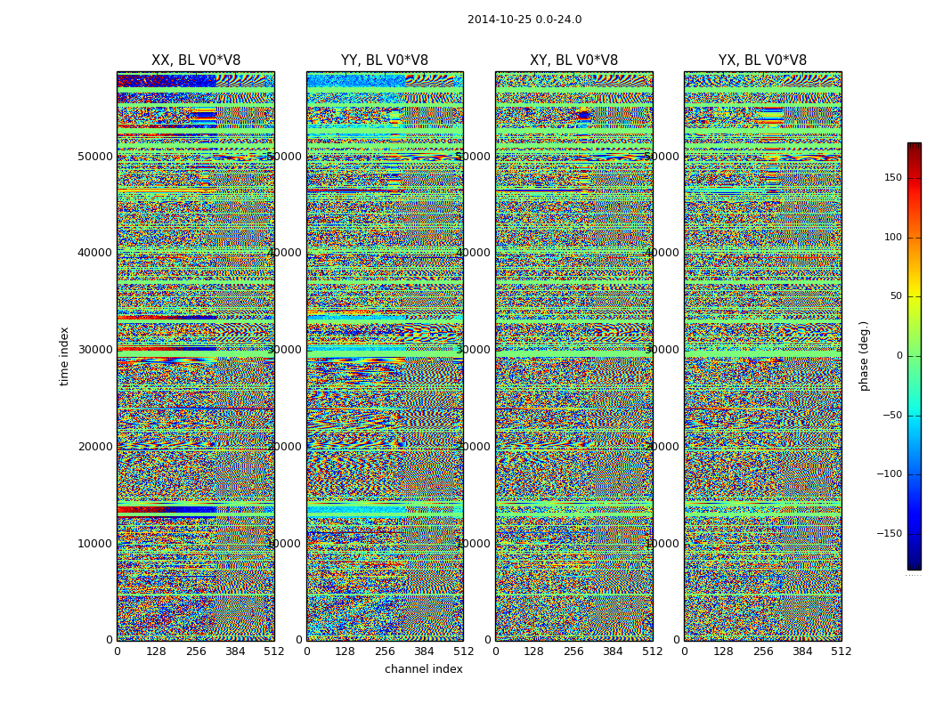
Task: Click the 512 tick under the YX panel
Action: tap(841, 651)
